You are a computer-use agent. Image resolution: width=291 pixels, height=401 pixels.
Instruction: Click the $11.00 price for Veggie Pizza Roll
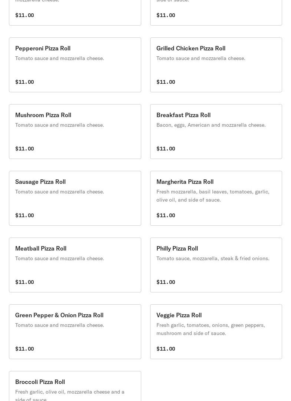coord(166,349)
